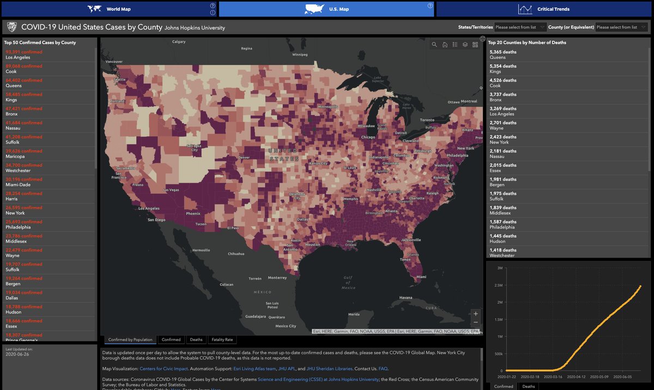Open the FAQ link
Screen dimensions: 654x390
point(383,369)
